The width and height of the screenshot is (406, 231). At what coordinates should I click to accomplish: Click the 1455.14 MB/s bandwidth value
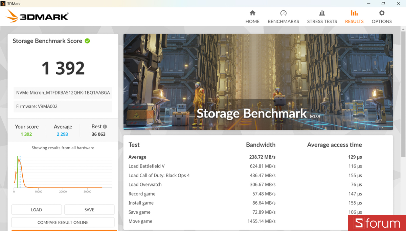(x=261, y=221)
